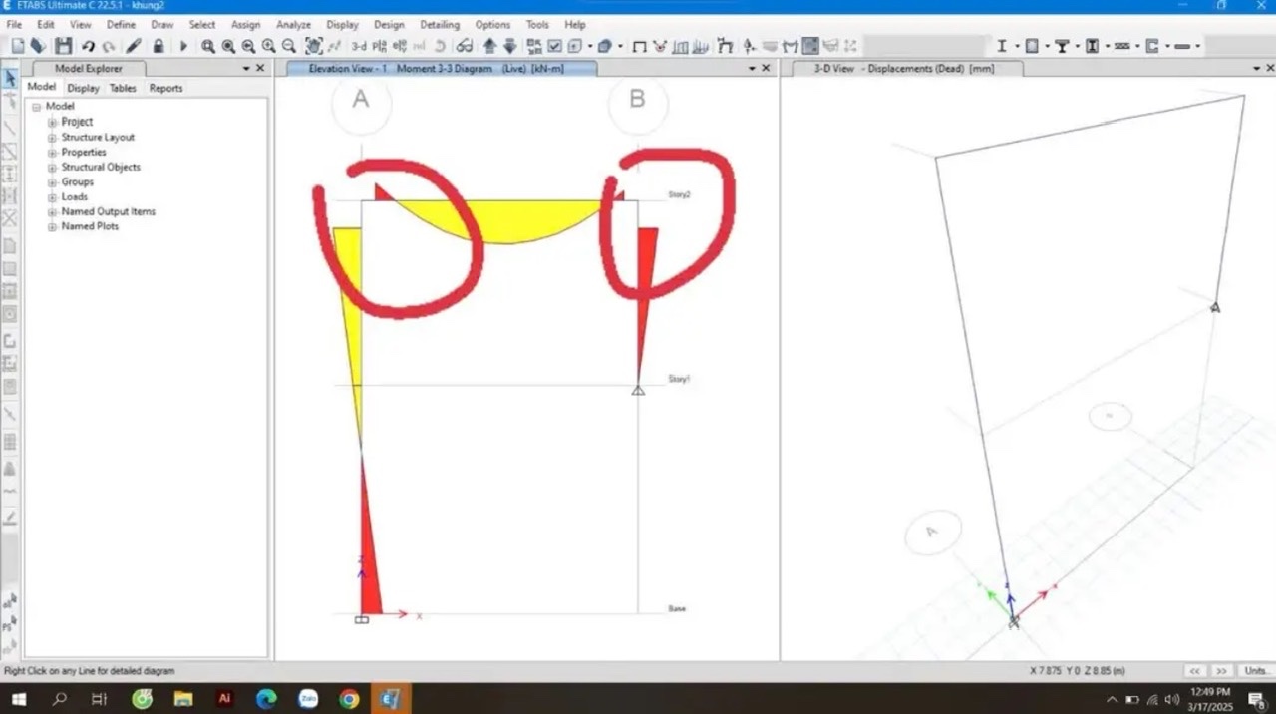The width and height of the screenshot is (1276, 714).
Task: Toggle the lock model padlock
Action: click(158, 46)
